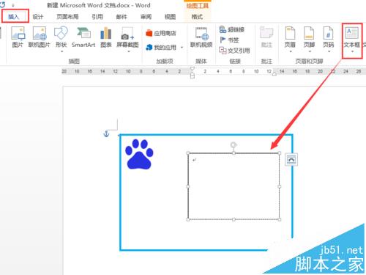The width and height of the screenshot is (366, 275).
Task: Insert a SmartArt graphic
Action: point(83,37)
